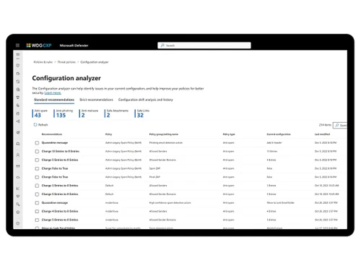Open Configuration drift analysis and history tab
The width and height of the screenshot is (361, 271).
click(x=146, y=100)
